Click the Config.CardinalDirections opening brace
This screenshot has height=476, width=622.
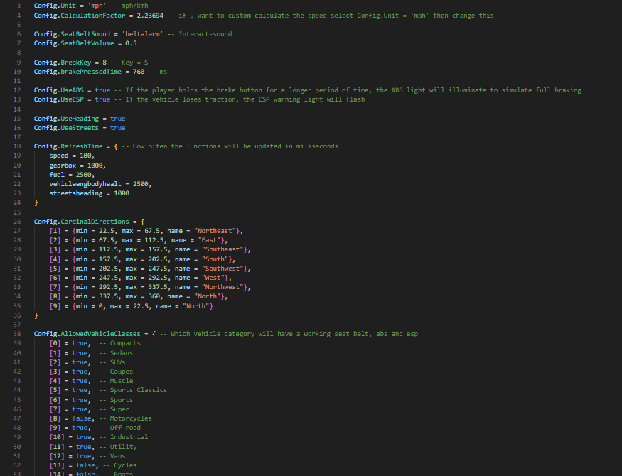[142, 222]
